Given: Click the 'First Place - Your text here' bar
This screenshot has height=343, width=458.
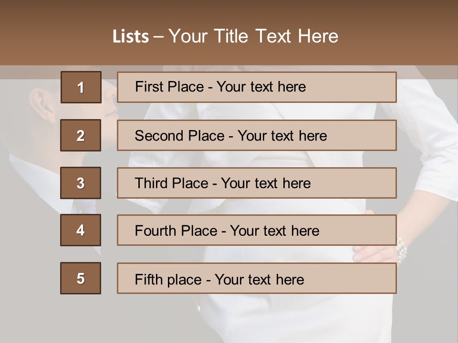Looking at the screenshot, I should point(257,87).
